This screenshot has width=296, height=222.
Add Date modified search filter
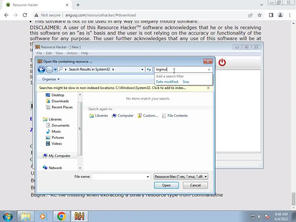(x=167, y=82)
